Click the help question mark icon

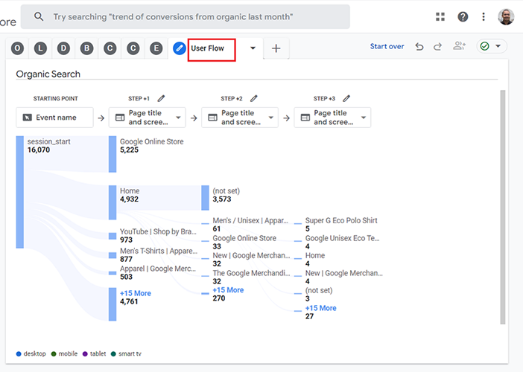463,16
